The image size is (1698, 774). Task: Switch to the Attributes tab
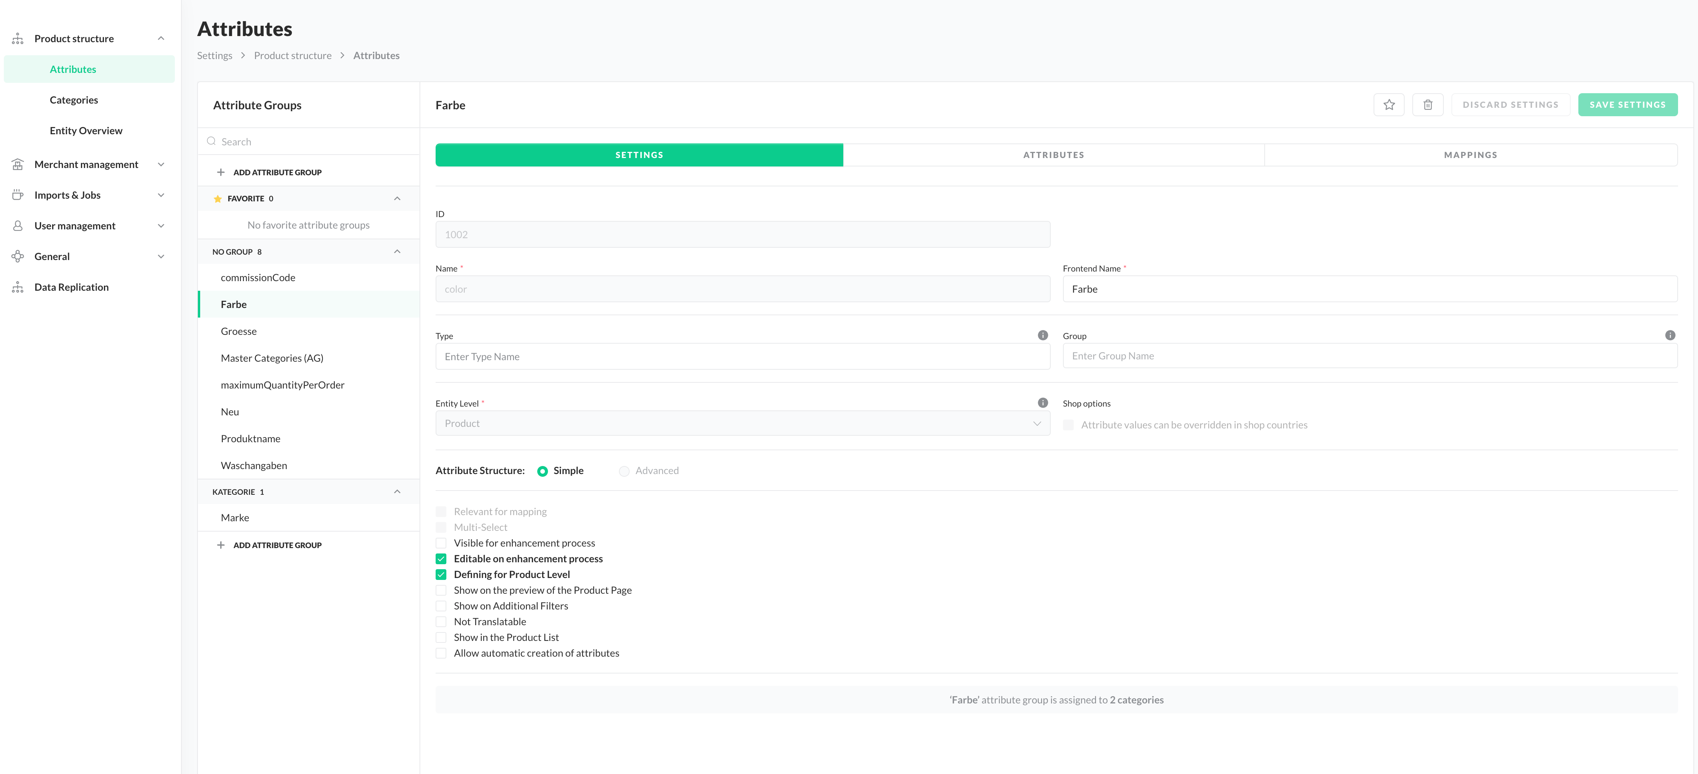coord(1053,155)
